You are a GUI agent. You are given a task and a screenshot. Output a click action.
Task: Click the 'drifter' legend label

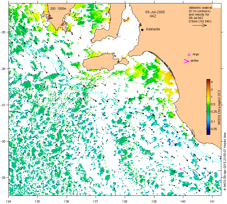(x=195, y=61)
